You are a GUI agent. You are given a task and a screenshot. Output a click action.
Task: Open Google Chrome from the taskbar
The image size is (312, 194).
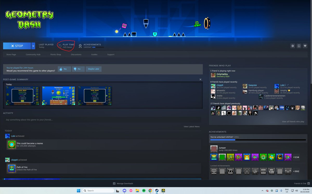click(150, 191)
